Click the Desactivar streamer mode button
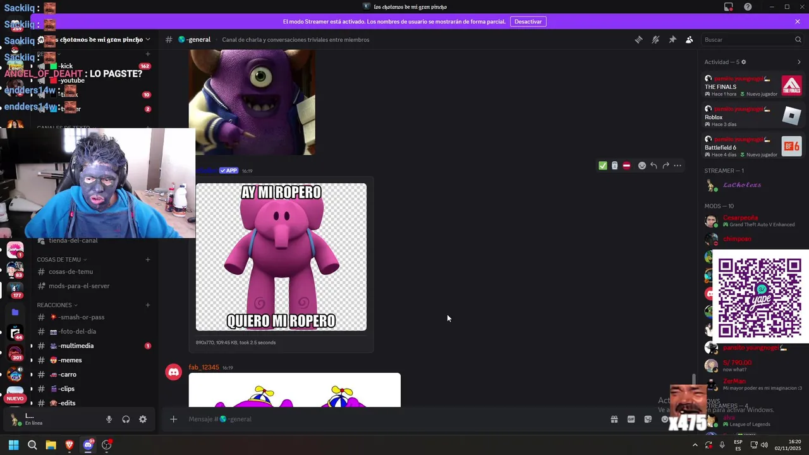 coord(528,21)
